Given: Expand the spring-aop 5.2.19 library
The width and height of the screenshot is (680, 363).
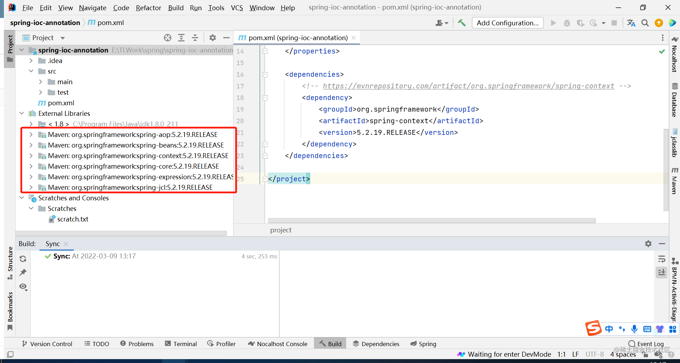Looking at the screenshot, I should (31, 134).
